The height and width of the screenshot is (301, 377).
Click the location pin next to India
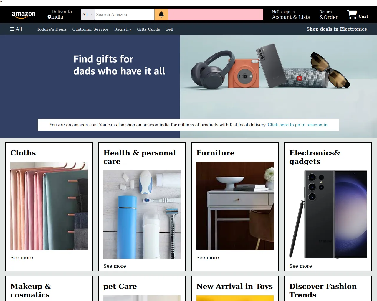pos(49,17)
